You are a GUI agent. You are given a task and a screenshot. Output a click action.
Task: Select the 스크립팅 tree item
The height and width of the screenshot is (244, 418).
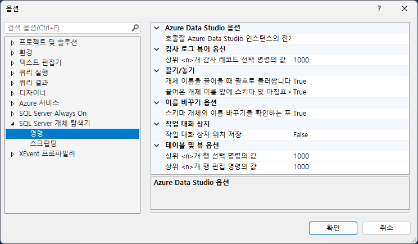tap(43, 144)
